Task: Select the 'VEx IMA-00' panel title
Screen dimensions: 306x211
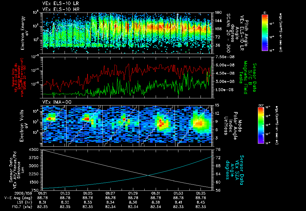Action: tap(57, 102)
